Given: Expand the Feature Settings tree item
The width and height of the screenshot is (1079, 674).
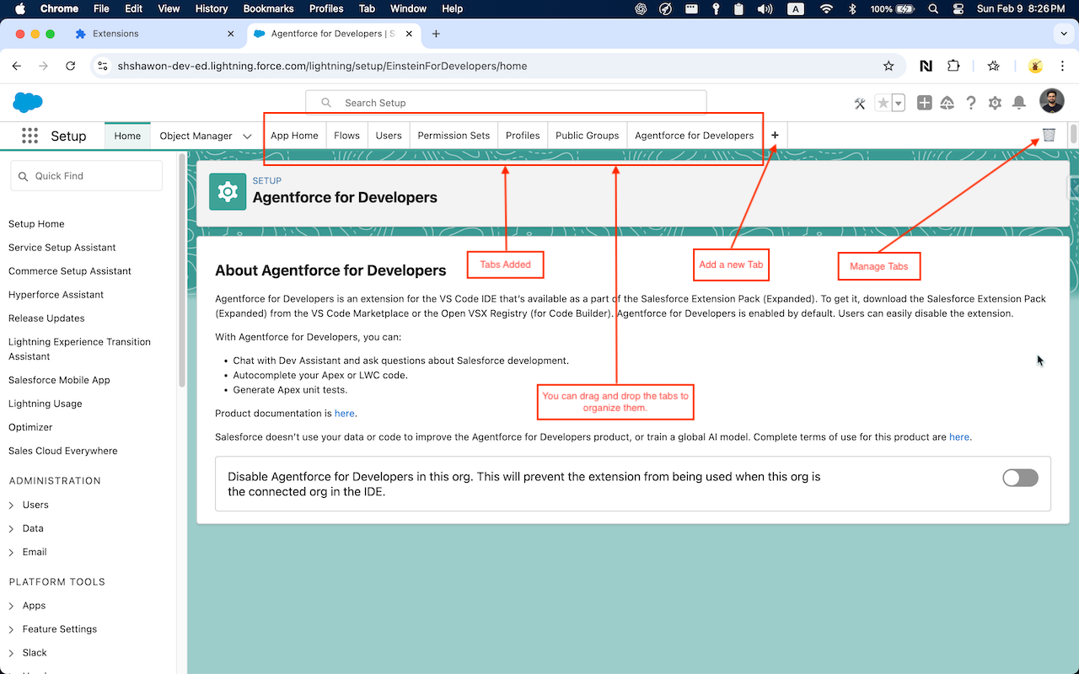Looking at the screenshot, I should (12, 629).
